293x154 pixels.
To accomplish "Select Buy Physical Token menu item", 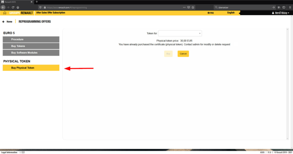I will tap(31, 68).
